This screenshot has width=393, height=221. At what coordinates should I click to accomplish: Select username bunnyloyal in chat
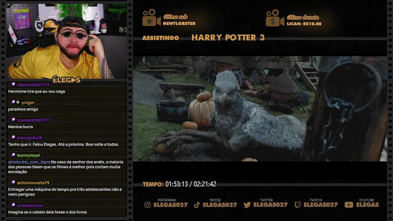[x=29, y=155]
